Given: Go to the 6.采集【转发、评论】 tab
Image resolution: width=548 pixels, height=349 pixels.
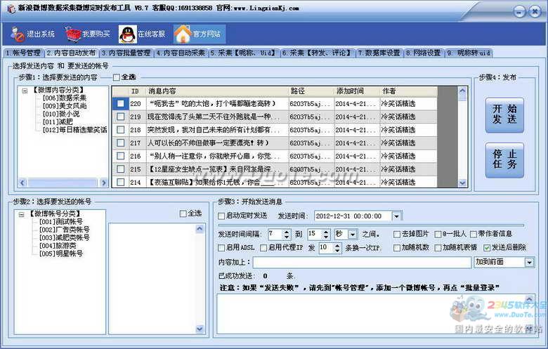Looking at the screenshot, I should pyautogui.click(x=317, y=53).
